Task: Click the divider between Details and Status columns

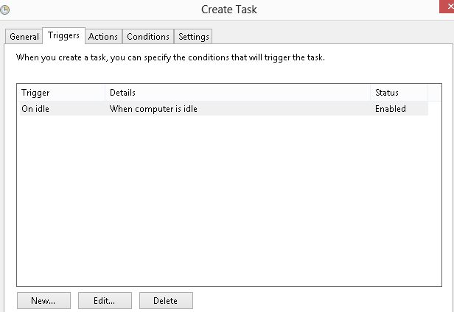Action: (371, 93)
